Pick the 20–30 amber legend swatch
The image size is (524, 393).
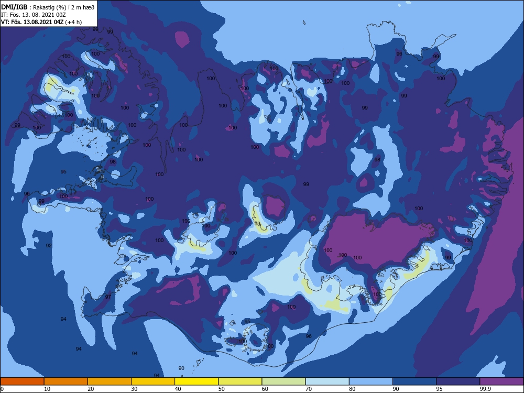click(x=110, y=381)
